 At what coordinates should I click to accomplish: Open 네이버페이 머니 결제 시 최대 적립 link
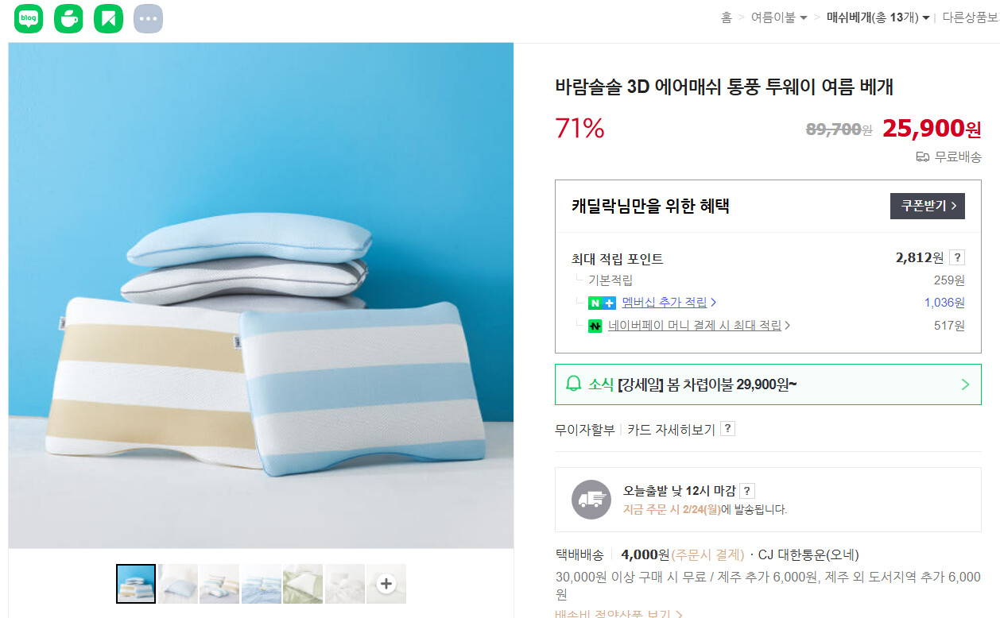click(699, 326)
